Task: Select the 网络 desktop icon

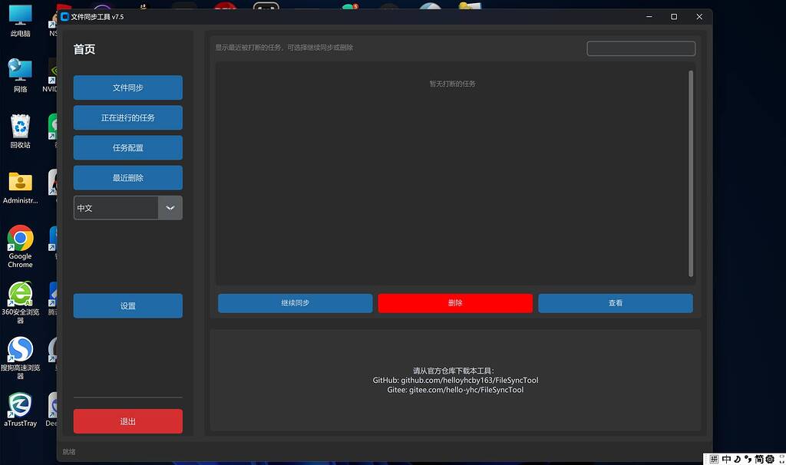Action: point(21,76)
